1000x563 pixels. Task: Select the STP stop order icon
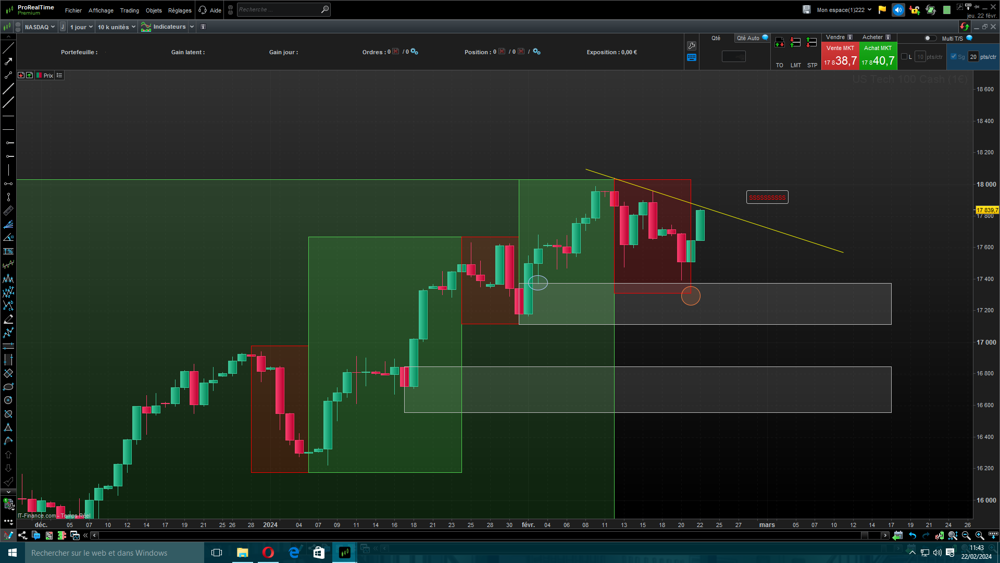[811, 43]
